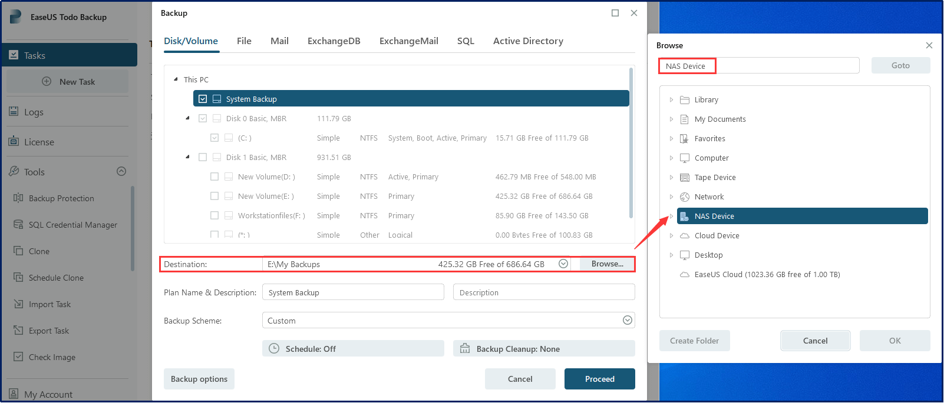Click the Tools wrench icon
944x403 pixels.
click(14, 171)
